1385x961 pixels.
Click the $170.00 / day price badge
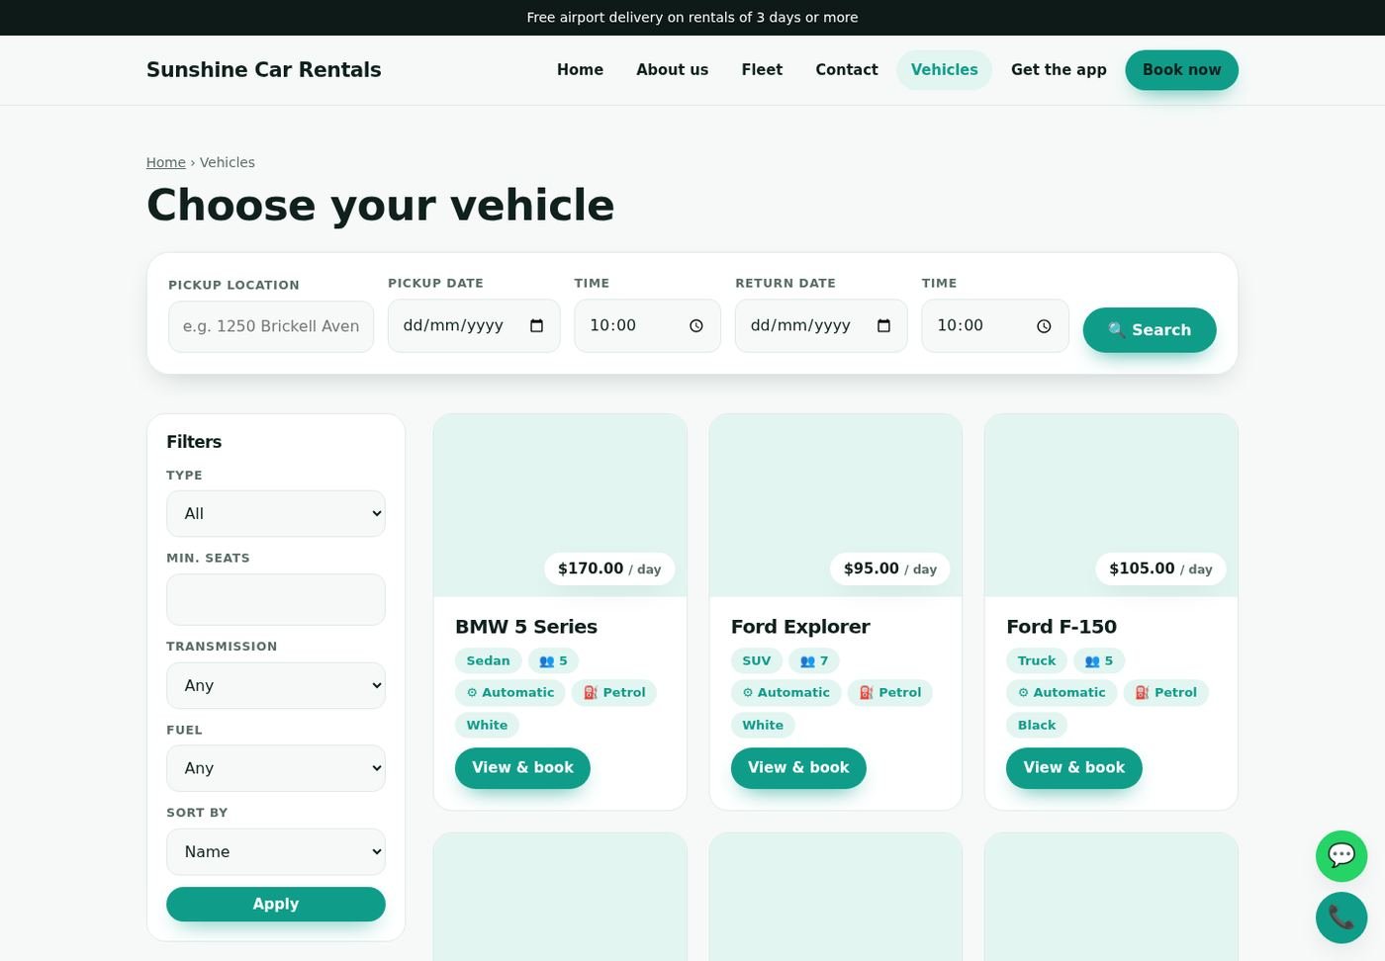[x=609, y=569]
